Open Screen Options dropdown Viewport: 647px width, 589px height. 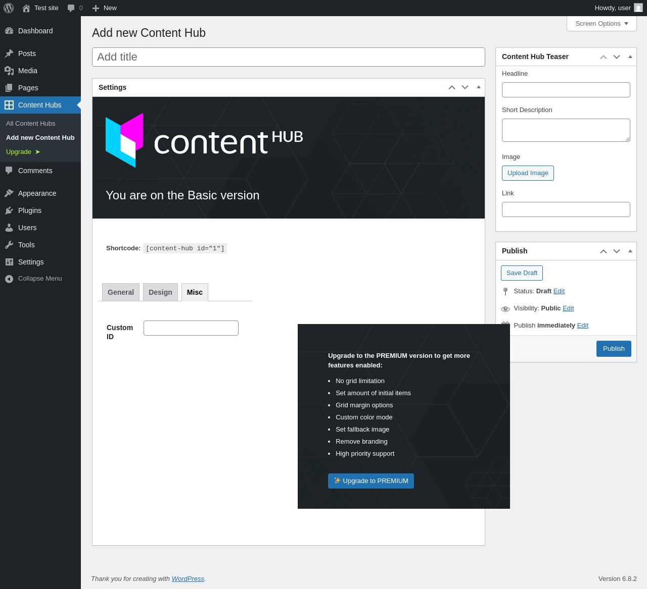click(x=602, y=24)
